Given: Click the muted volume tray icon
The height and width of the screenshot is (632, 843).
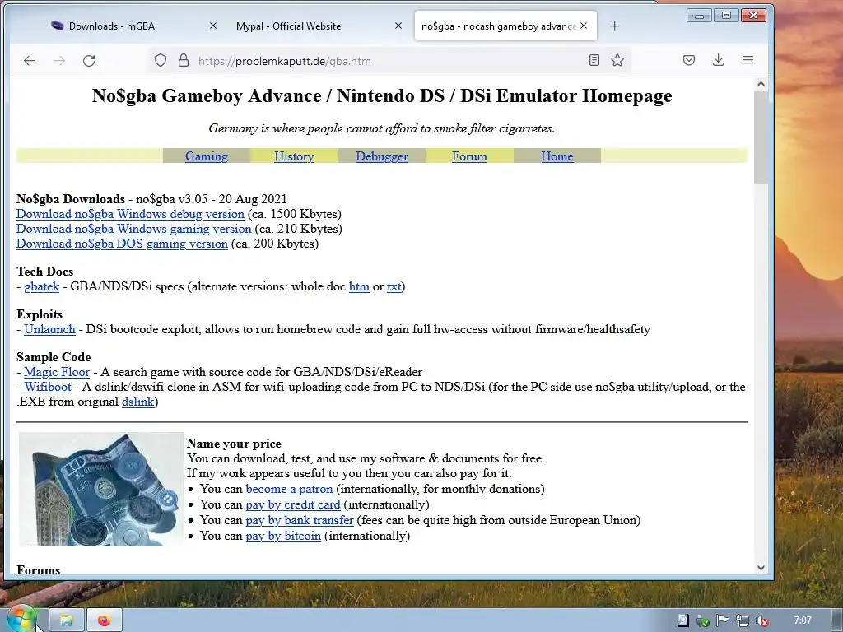Looking at the screenshot, I should pyautogui.click(x=761, y=620).
